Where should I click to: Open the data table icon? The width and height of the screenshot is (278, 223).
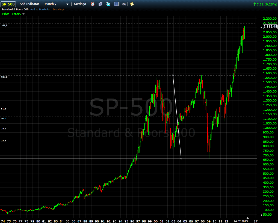[100, 4]
